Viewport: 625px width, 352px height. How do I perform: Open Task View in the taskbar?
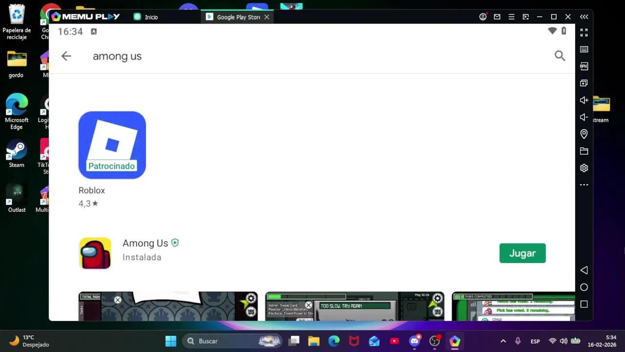click(293, 341)
